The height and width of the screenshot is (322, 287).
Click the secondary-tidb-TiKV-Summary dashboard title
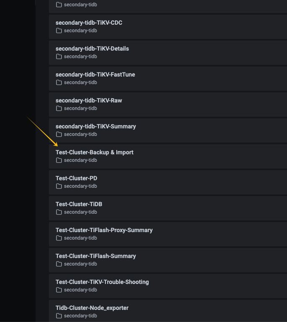click(95, 126)
